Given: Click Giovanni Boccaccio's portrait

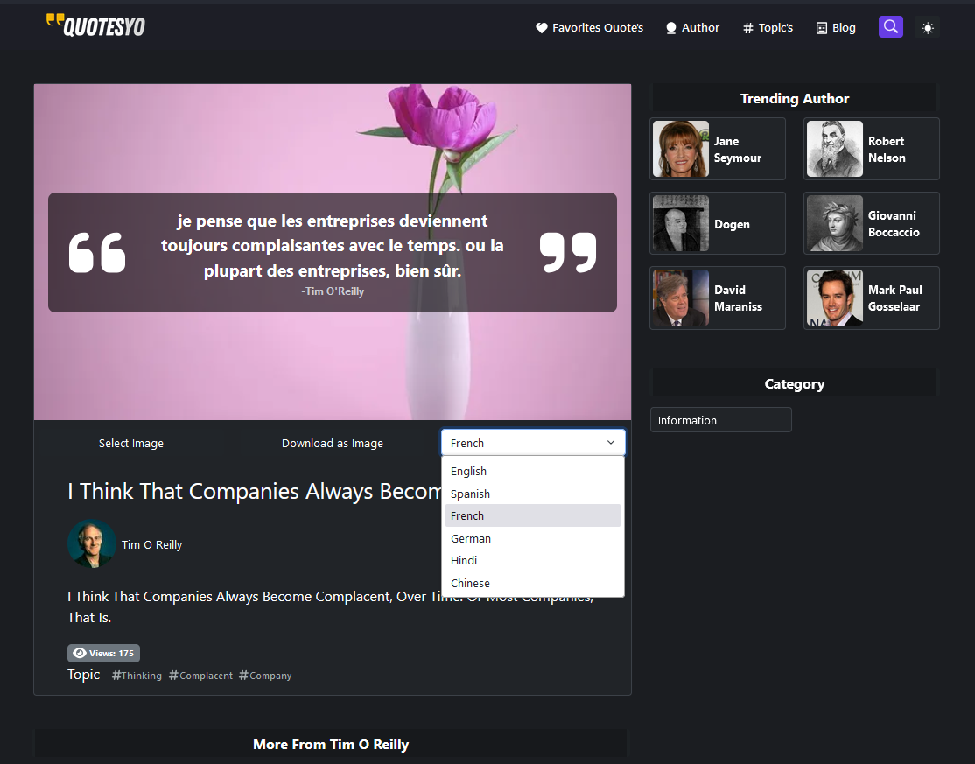Looking at the screenshot, I should (834, 223).
